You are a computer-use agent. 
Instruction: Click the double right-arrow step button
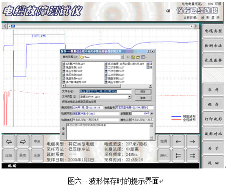(192, 156)
